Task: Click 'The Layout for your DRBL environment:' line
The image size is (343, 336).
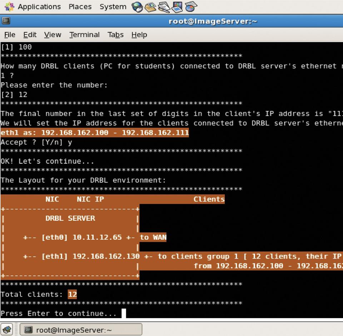Action: [83, 180]
